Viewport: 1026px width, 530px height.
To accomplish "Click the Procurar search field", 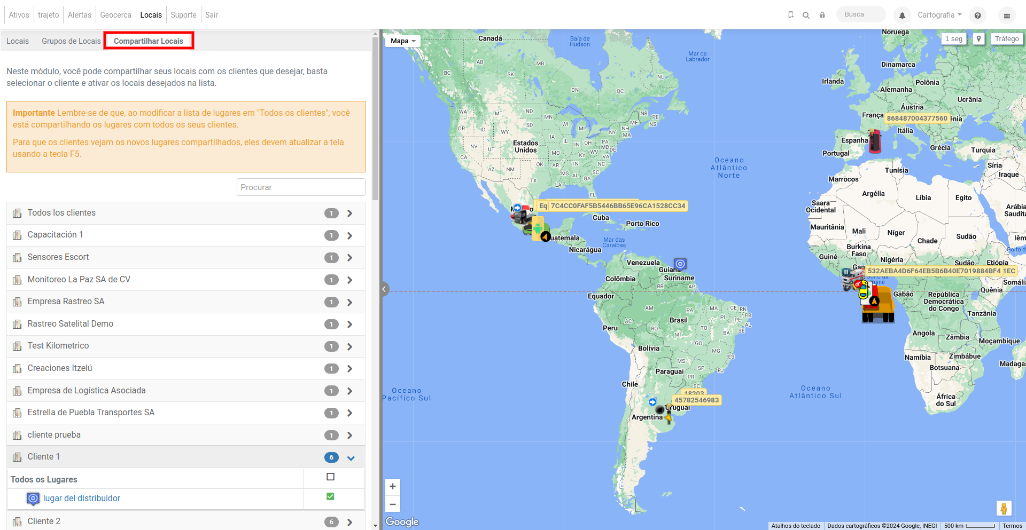I will 301,187.
